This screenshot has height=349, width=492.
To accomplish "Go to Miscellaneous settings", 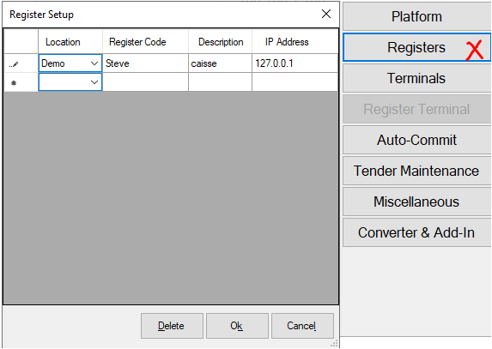I will point(416,202).
